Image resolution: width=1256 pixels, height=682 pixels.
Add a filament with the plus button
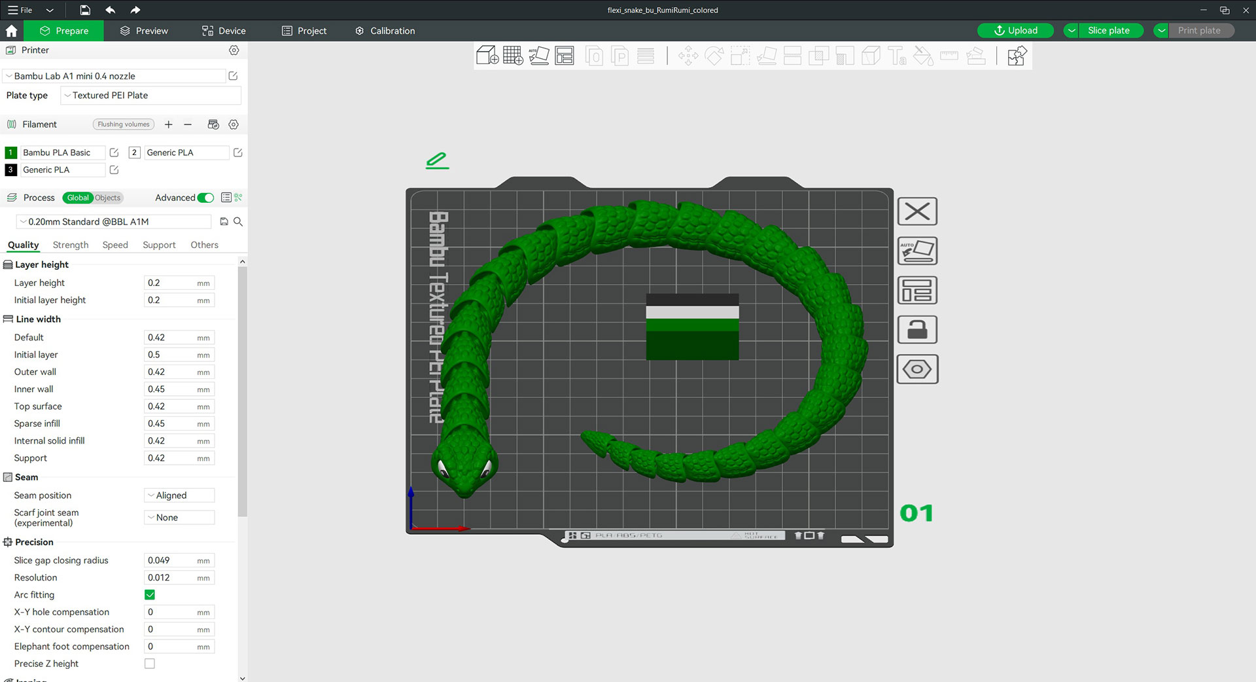pos(168,124)
